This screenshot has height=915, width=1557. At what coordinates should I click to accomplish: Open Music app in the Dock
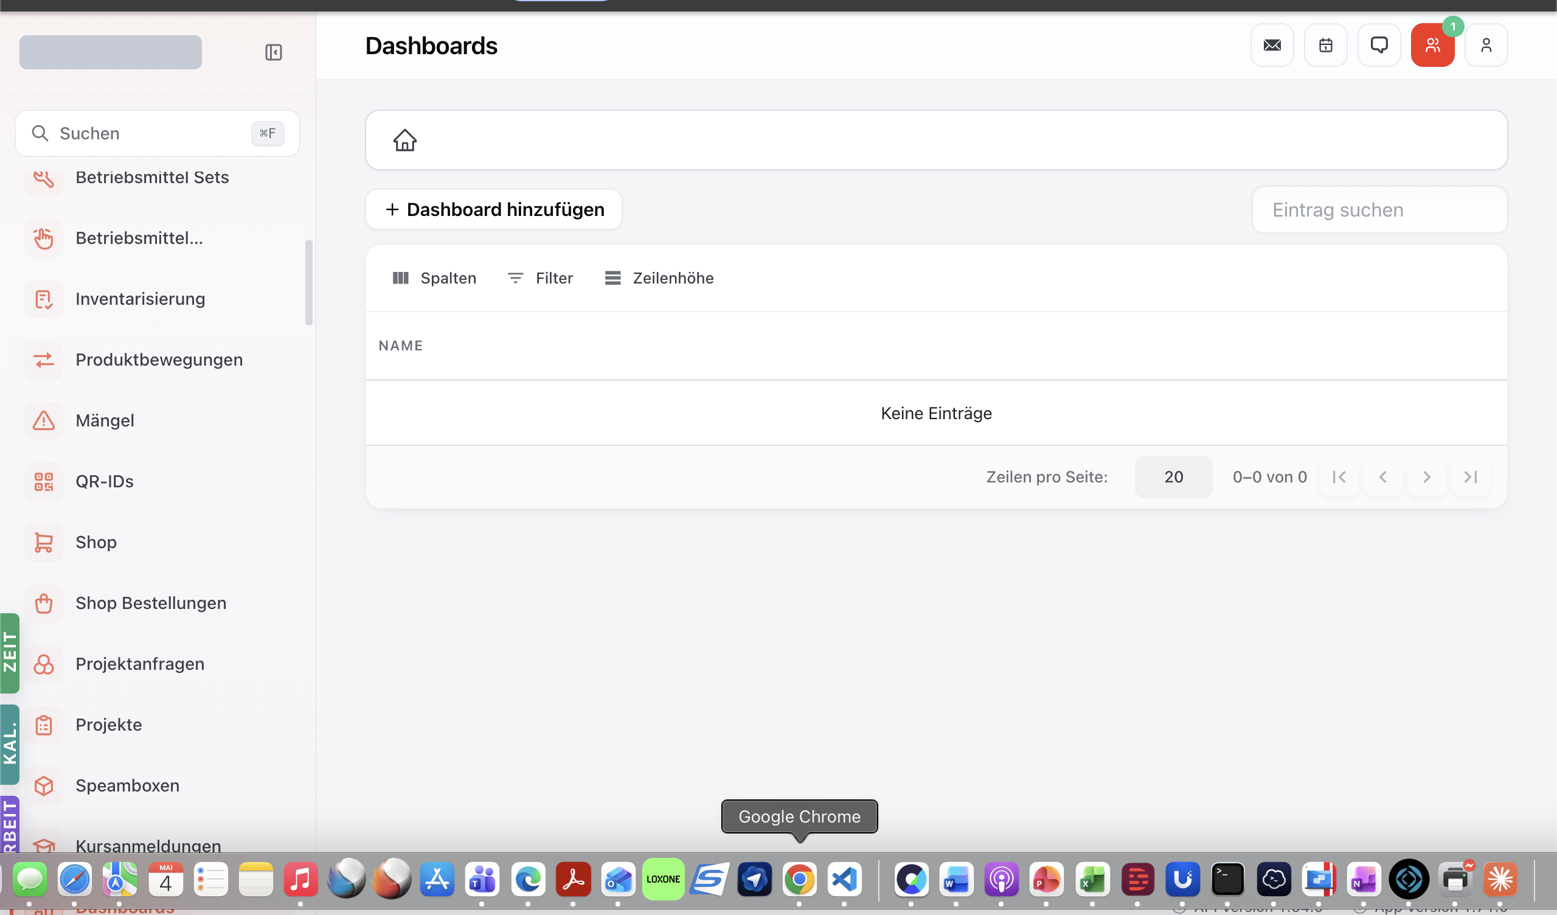[301, 879]
